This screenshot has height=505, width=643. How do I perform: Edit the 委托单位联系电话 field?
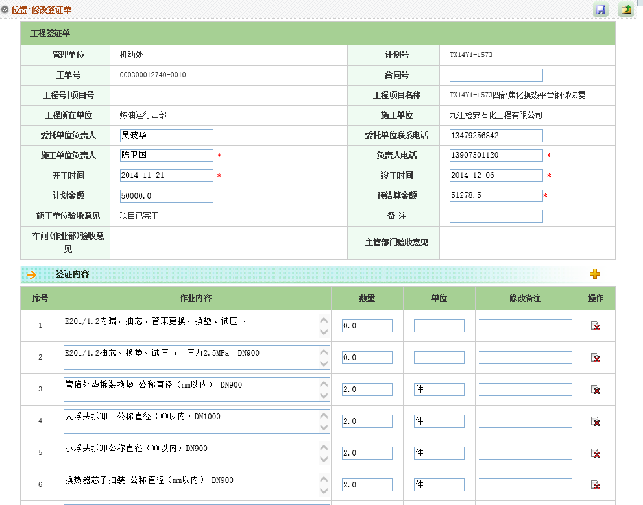tap(496, 136)
